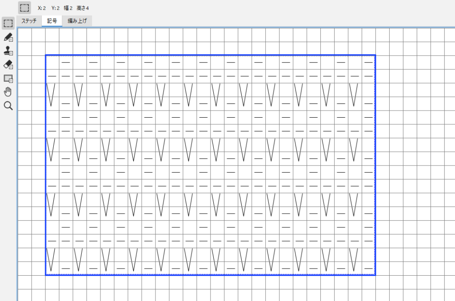Activate the eraser tool
This screenshot has width=455, height=301.
coord(8,64)
